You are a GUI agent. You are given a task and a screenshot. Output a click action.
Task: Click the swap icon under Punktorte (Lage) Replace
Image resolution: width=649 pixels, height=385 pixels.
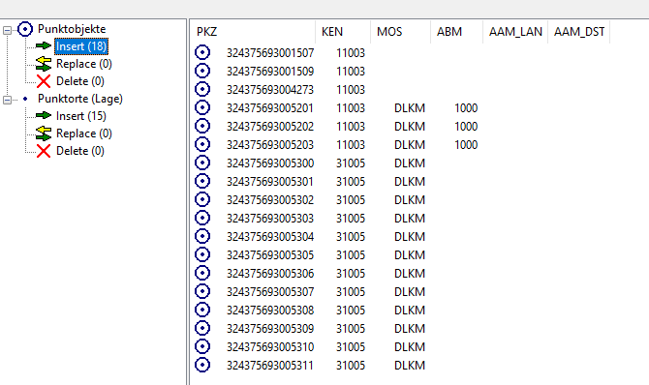click(x=44, y=133)
